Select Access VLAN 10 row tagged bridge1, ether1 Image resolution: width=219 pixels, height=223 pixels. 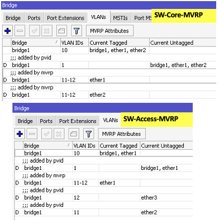pyautogui.click(x=104, y=153)
